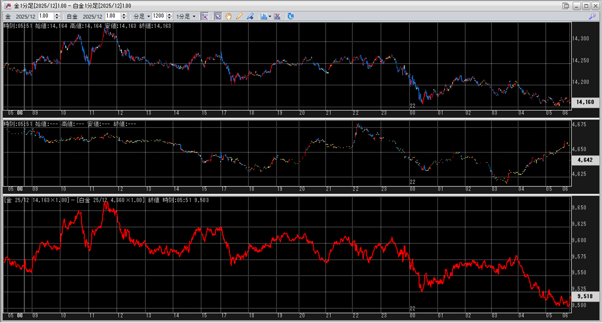Open dropdown arrow beside chart indicator icon
Viewport: 602px width, 323px height.
click(270, 16)
